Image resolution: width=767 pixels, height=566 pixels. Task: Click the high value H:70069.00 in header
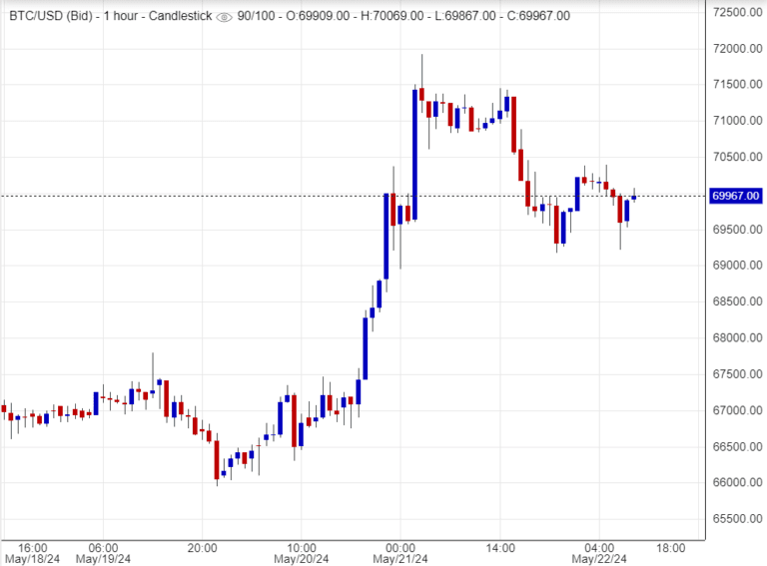point(398,16)
